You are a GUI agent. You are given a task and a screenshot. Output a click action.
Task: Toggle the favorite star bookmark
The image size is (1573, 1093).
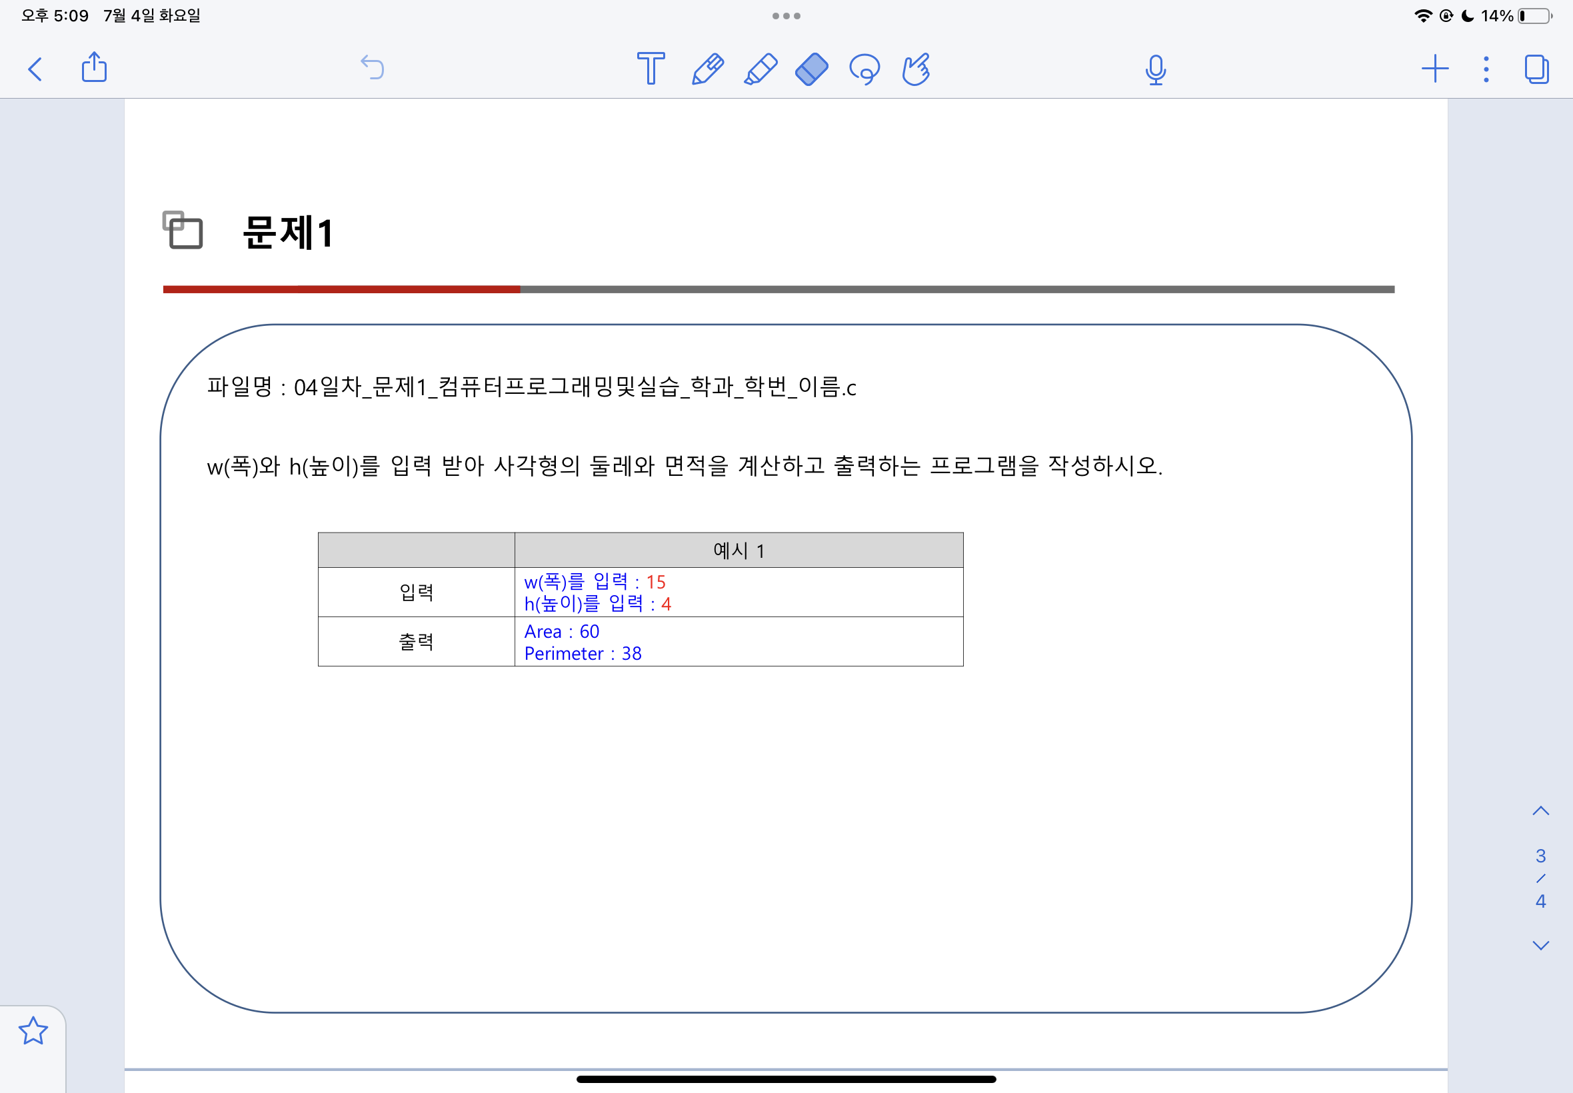[33, 1030]
